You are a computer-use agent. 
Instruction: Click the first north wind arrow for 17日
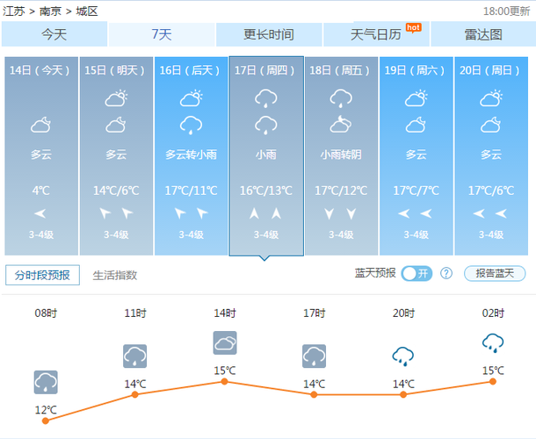254,213
